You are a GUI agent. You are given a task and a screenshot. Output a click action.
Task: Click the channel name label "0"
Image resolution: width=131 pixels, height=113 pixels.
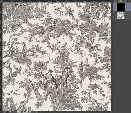(x=126, y=7)
